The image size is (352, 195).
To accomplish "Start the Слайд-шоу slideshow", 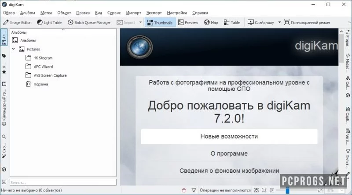I will tap(260, 23).
